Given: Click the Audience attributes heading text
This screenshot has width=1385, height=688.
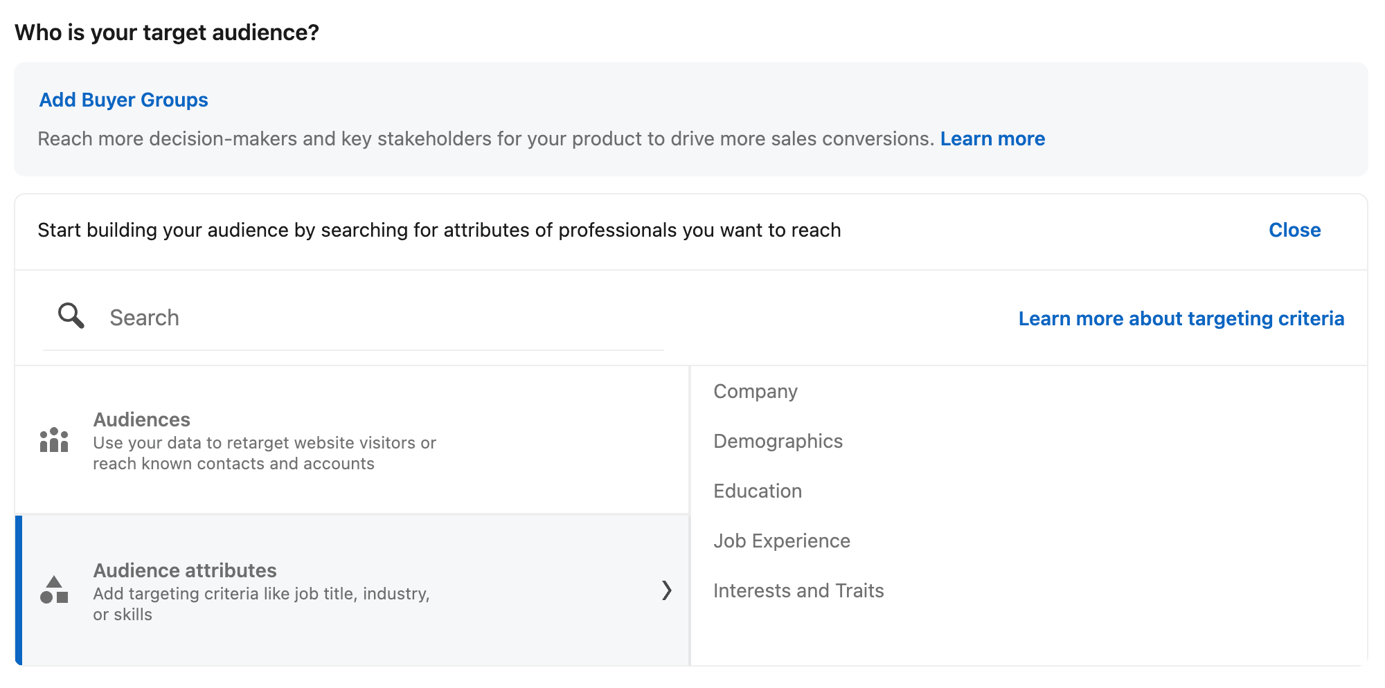Looking at the screenshot, I should (x=184, y=570).
